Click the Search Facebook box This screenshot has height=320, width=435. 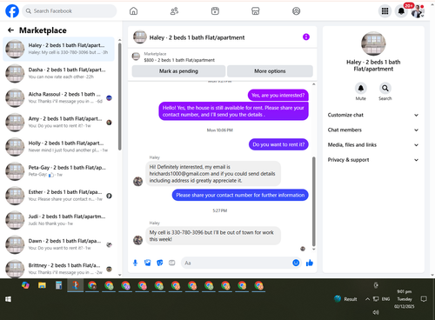coord(70,11)
